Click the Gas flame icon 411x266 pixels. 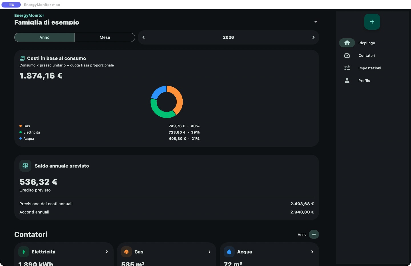click(x=126, y=252)
